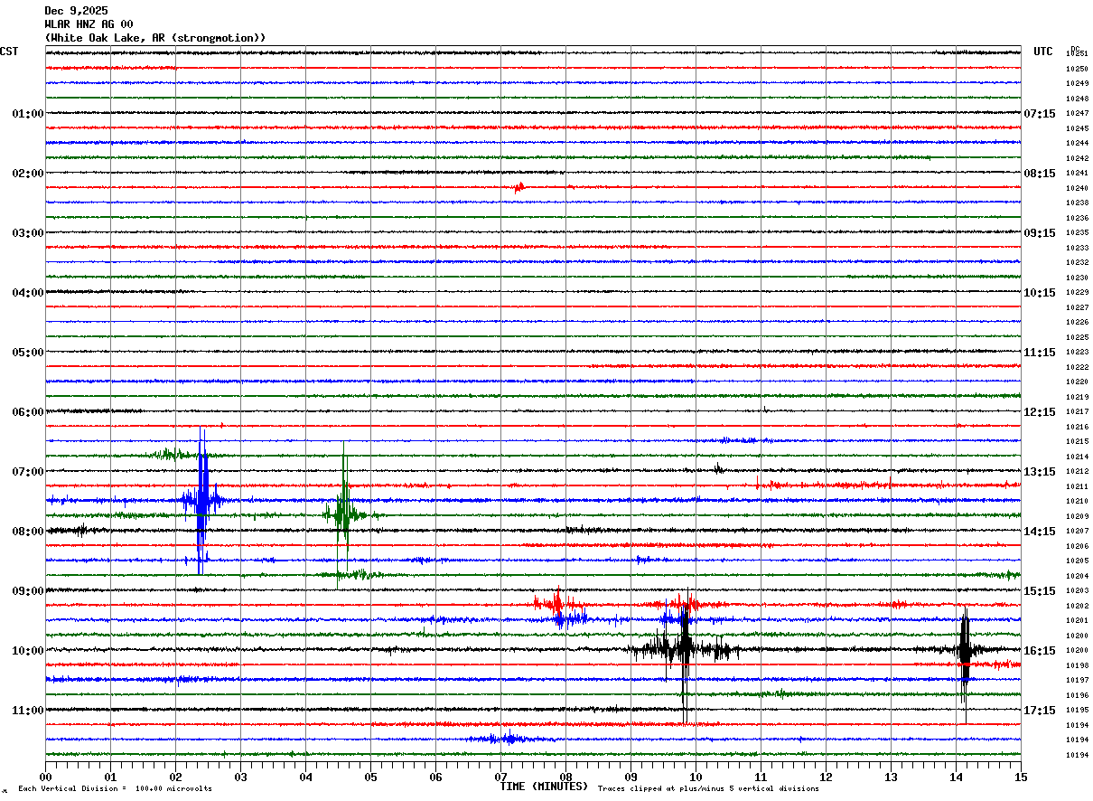Click minute 08 on the time axis

coord(565,777)
